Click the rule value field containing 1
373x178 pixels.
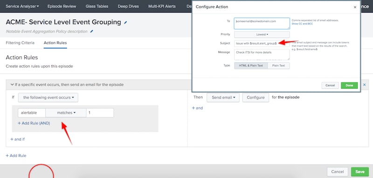click(x=100, y=113)
